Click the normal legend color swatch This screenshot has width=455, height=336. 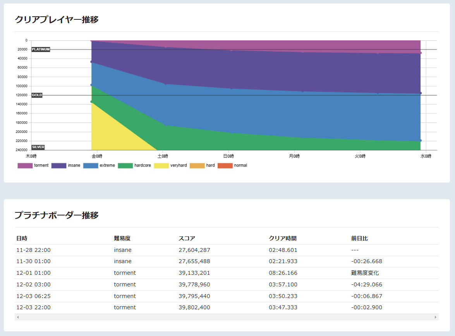click(x=225, y=165)
